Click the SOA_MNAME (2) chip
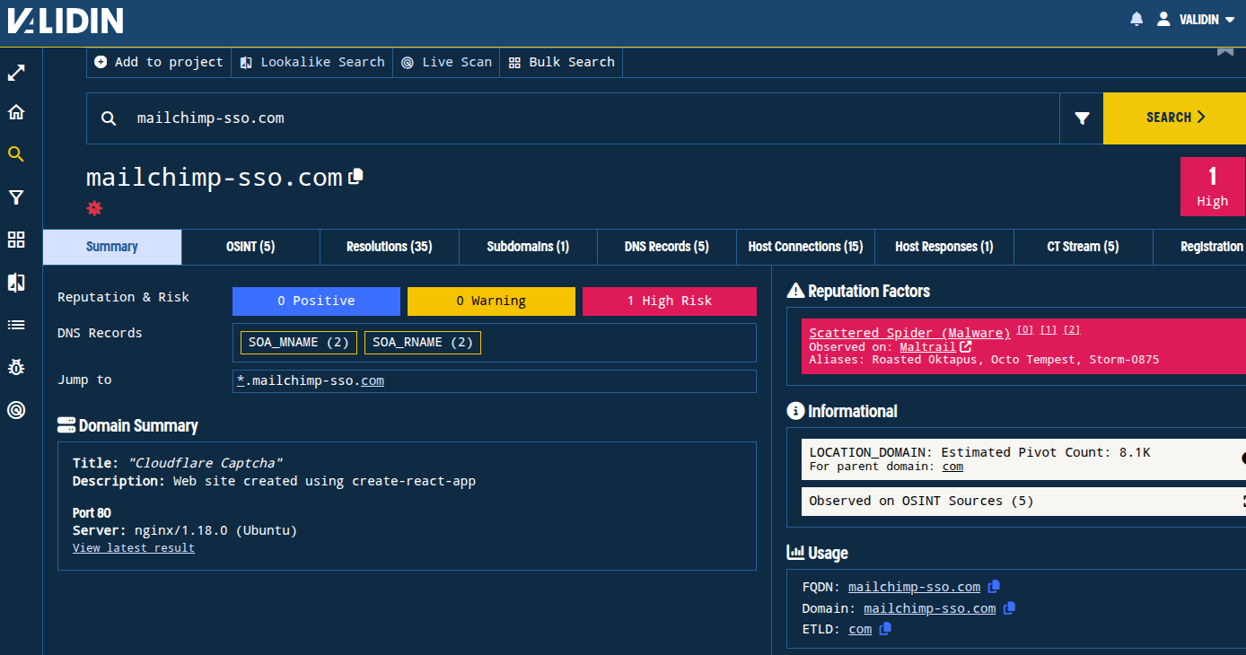 click(x=299, y=343)
